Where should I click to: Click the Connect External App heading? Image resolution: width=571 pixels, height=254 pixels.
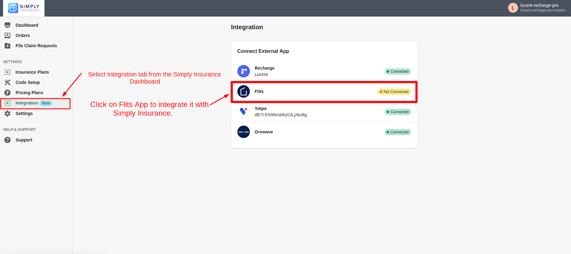[x=263, y=51]
